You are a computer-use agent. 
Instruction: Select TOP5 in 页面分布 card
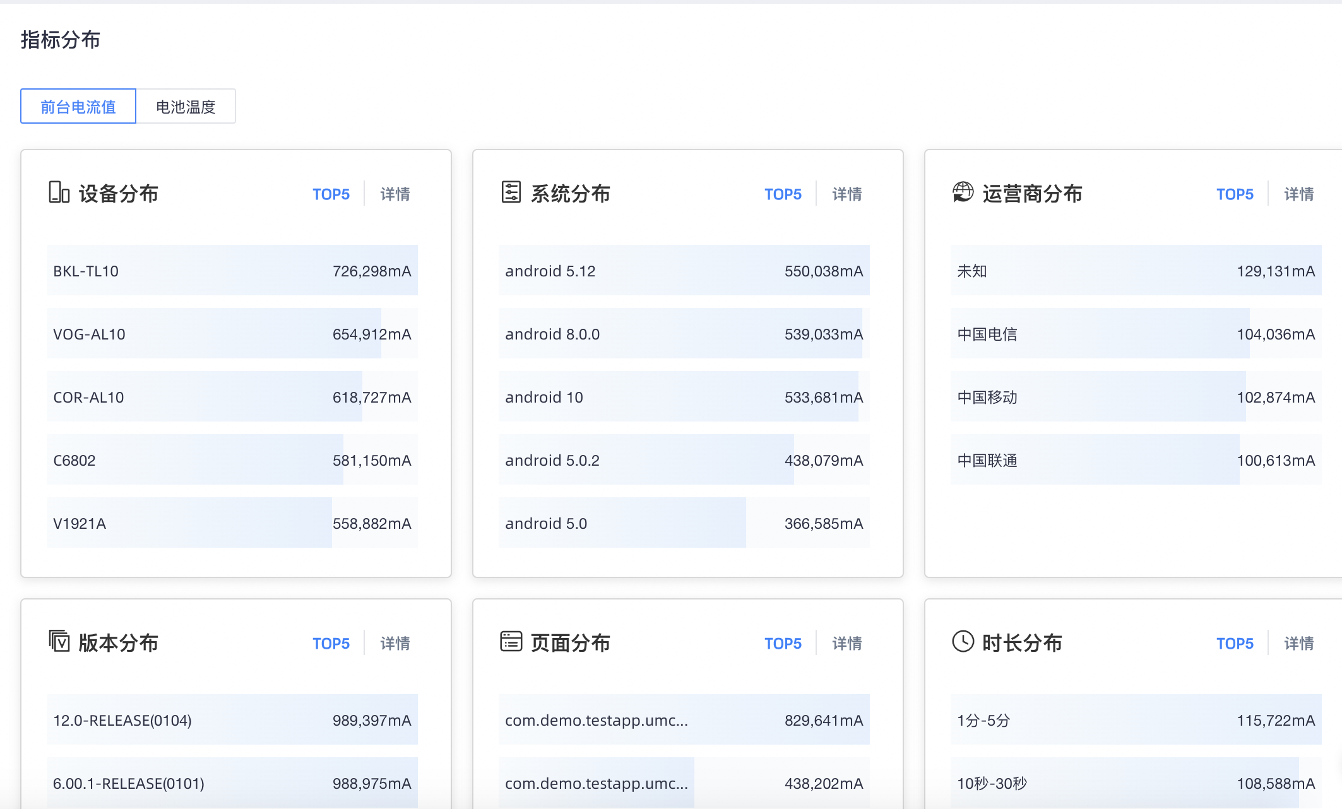coord(783,643)
